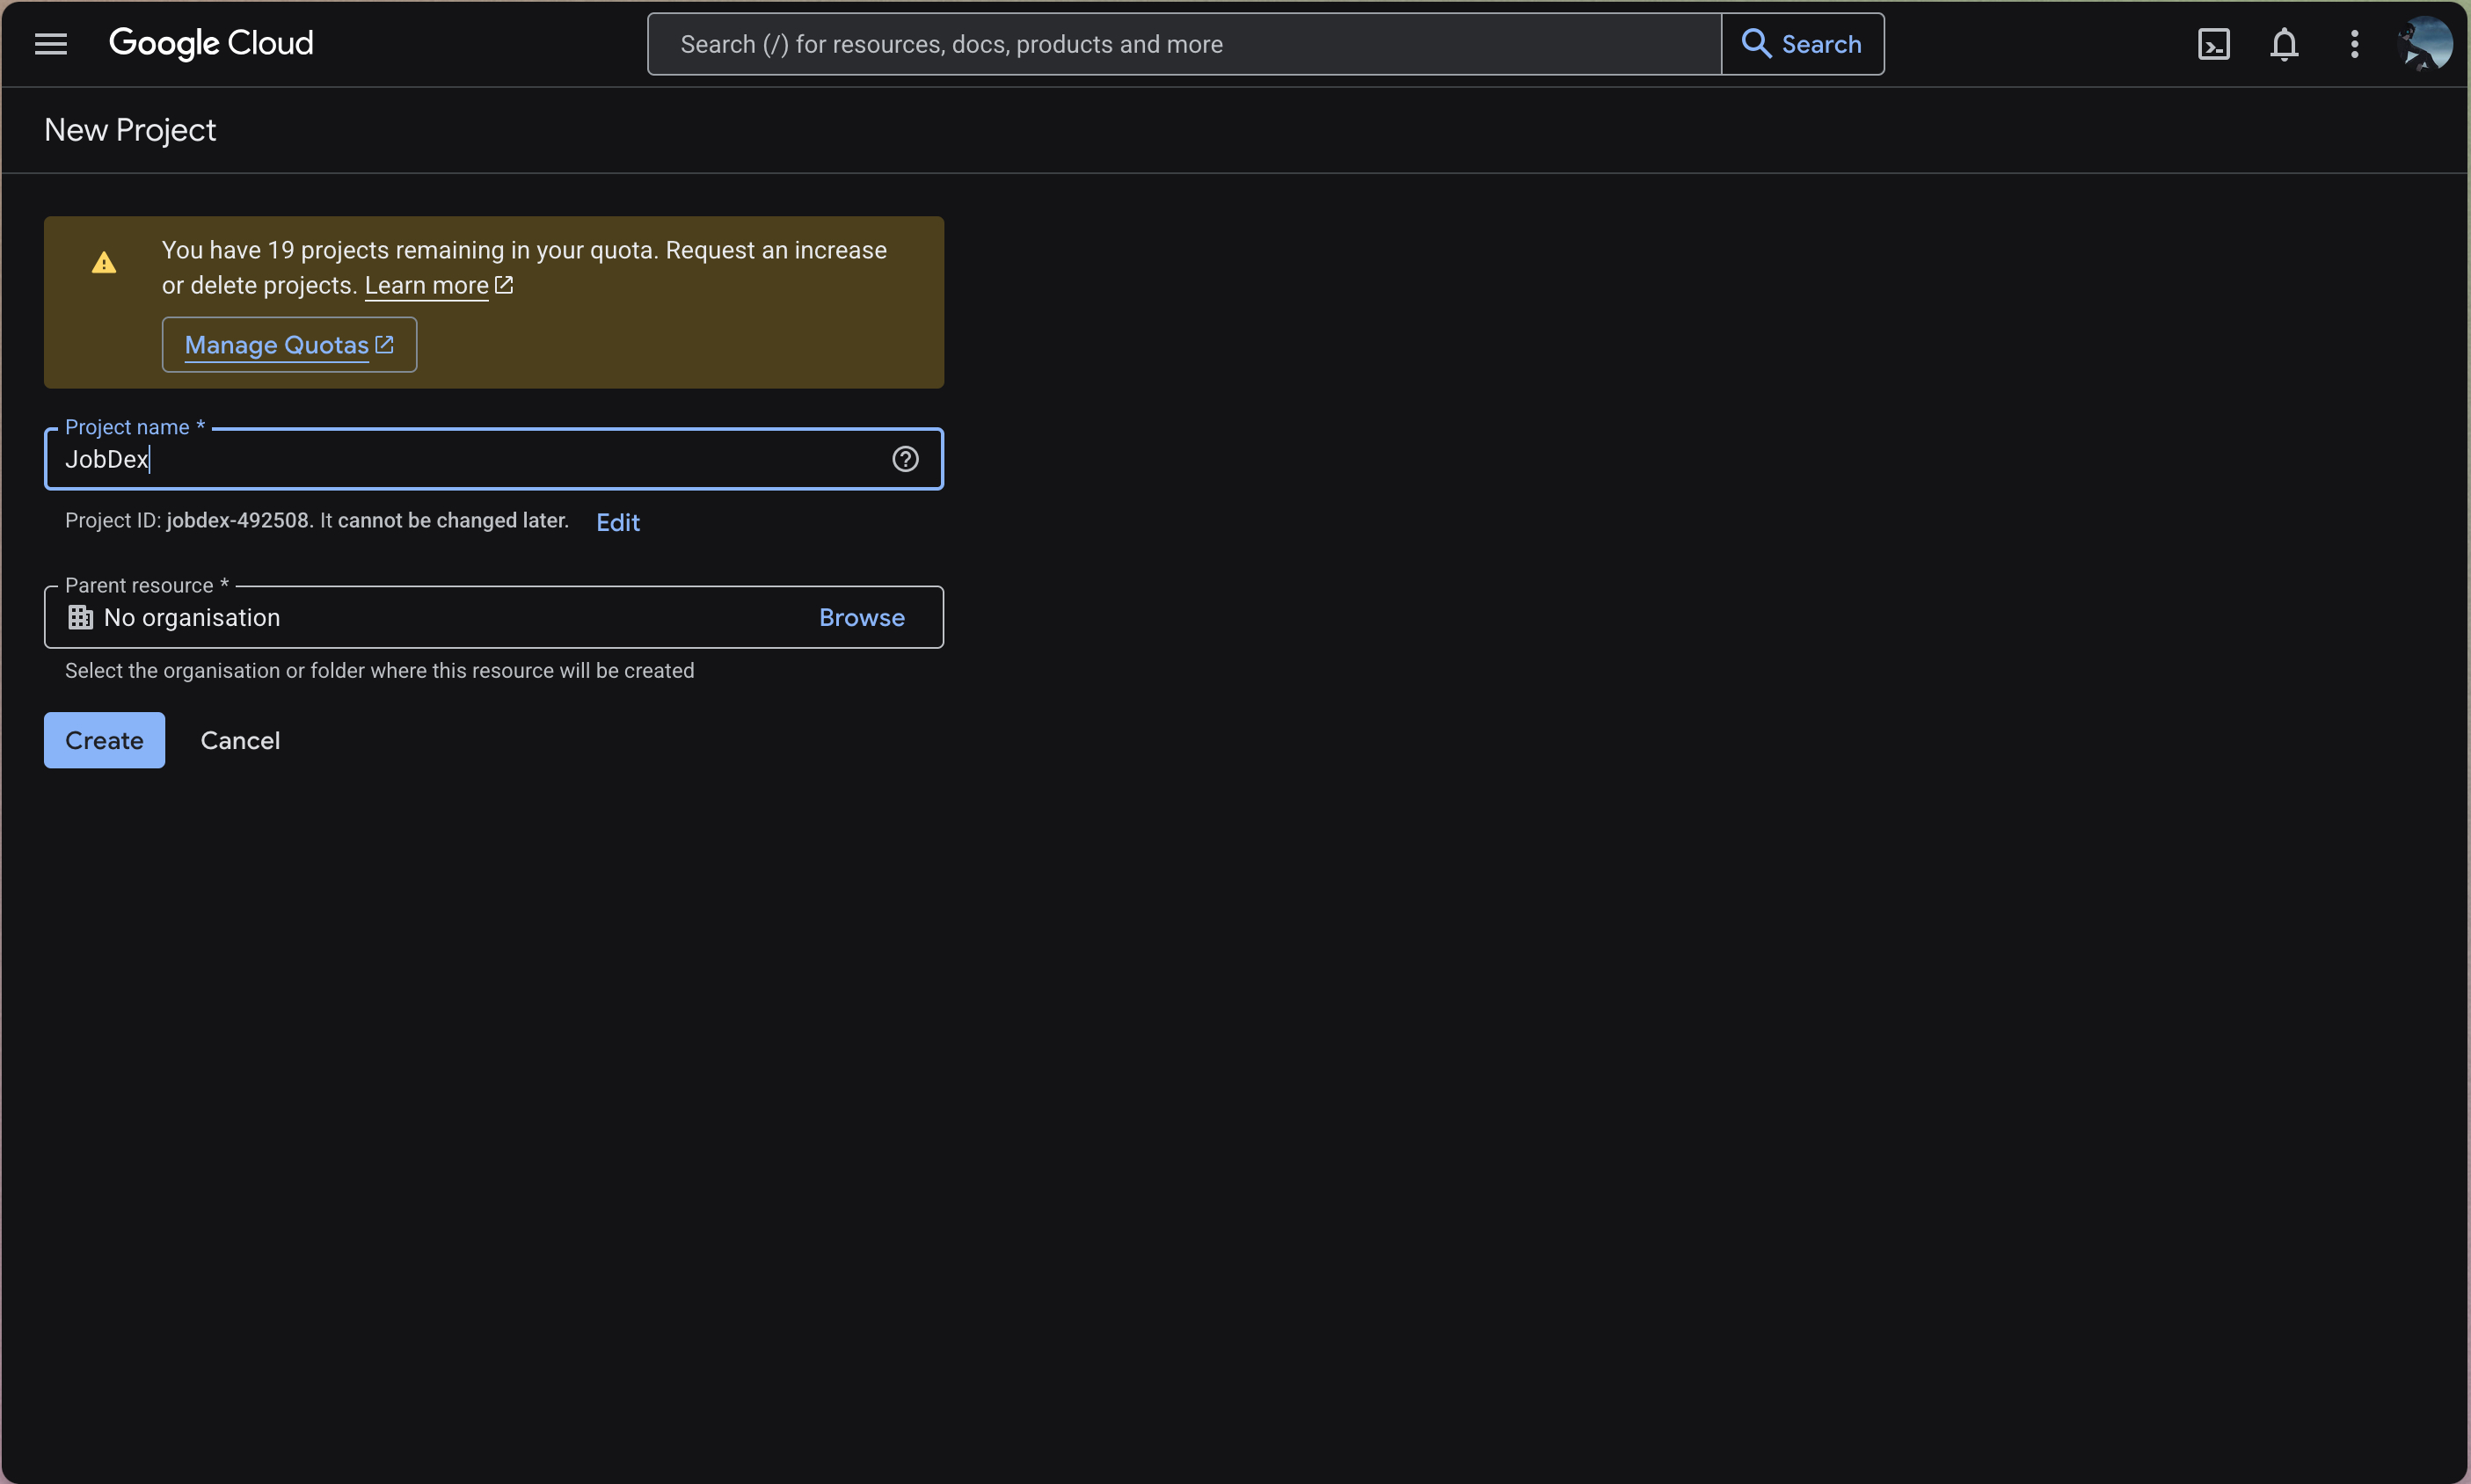2471x1484 pixels.
Task: Open the account avatar menu
Action: (x=2425, y=44)
